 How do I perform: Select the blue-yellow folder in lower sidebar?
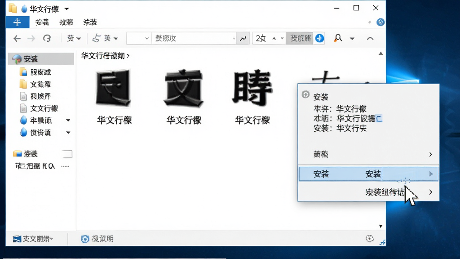point(26,154)
